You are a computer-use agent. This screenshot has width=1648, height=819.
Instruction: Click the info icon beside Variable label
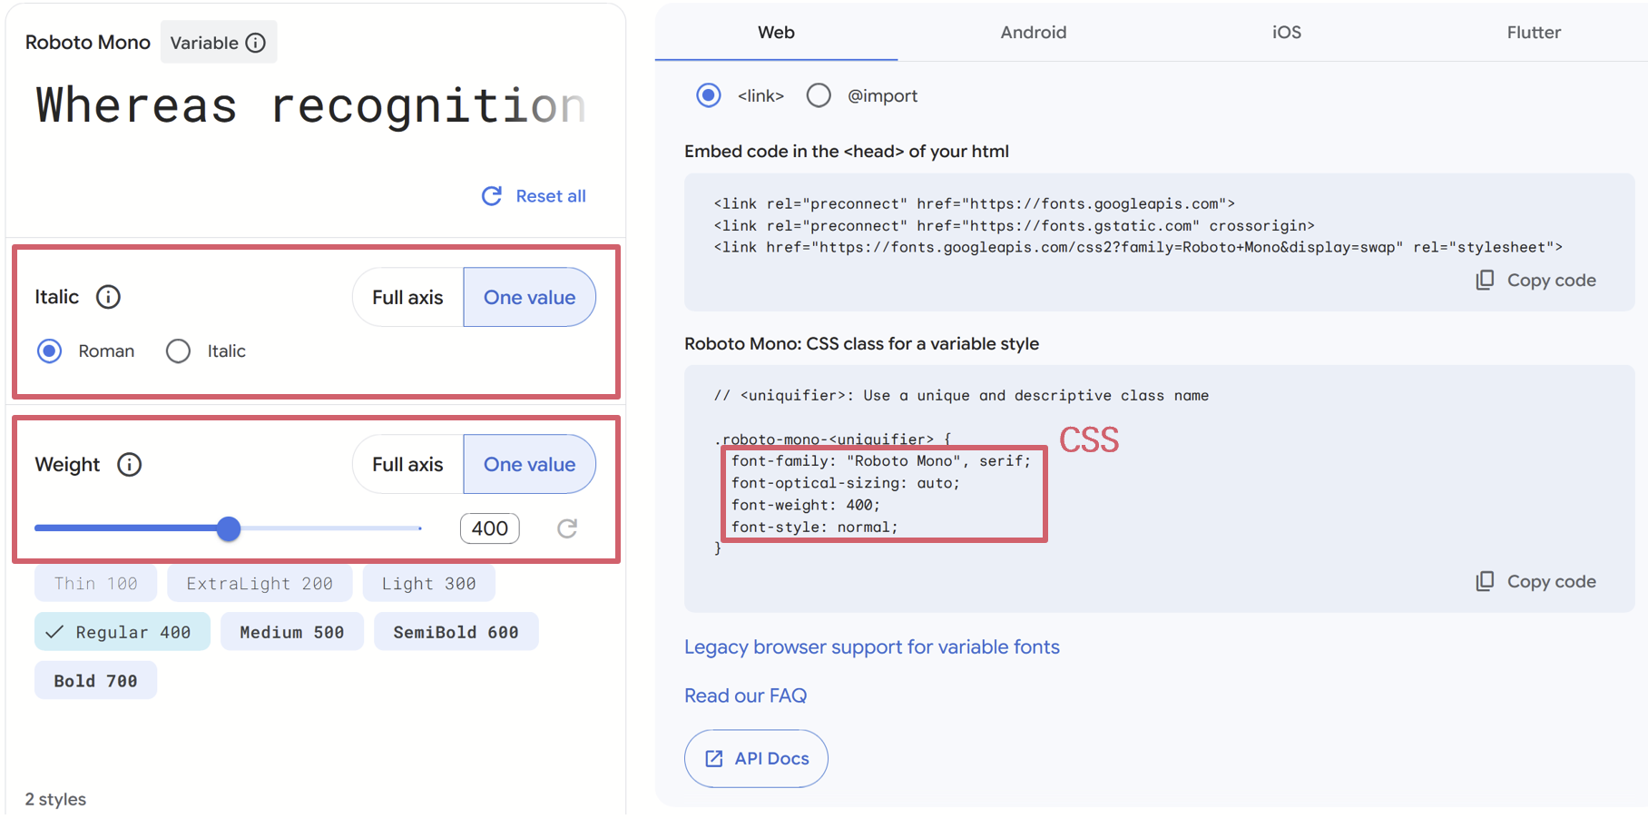point(256,43)
